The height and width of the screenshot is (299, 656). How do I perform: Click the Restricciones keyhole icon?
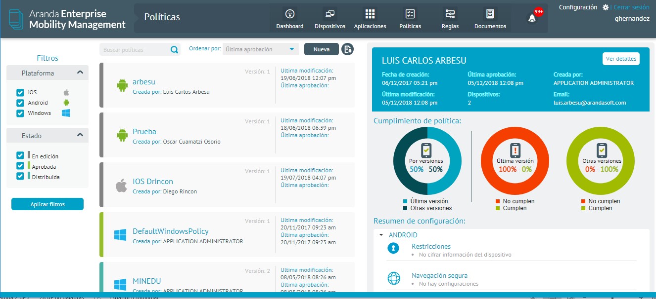point(393,249)
